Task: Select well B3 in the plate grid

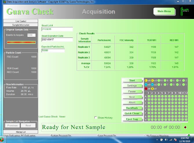Action: point(156,100)
